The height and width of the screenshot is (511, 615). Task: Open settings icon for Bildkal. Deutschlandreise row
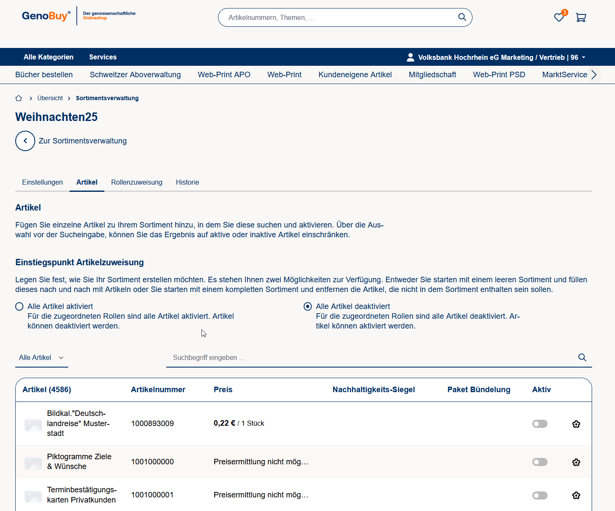pos(576,424)
